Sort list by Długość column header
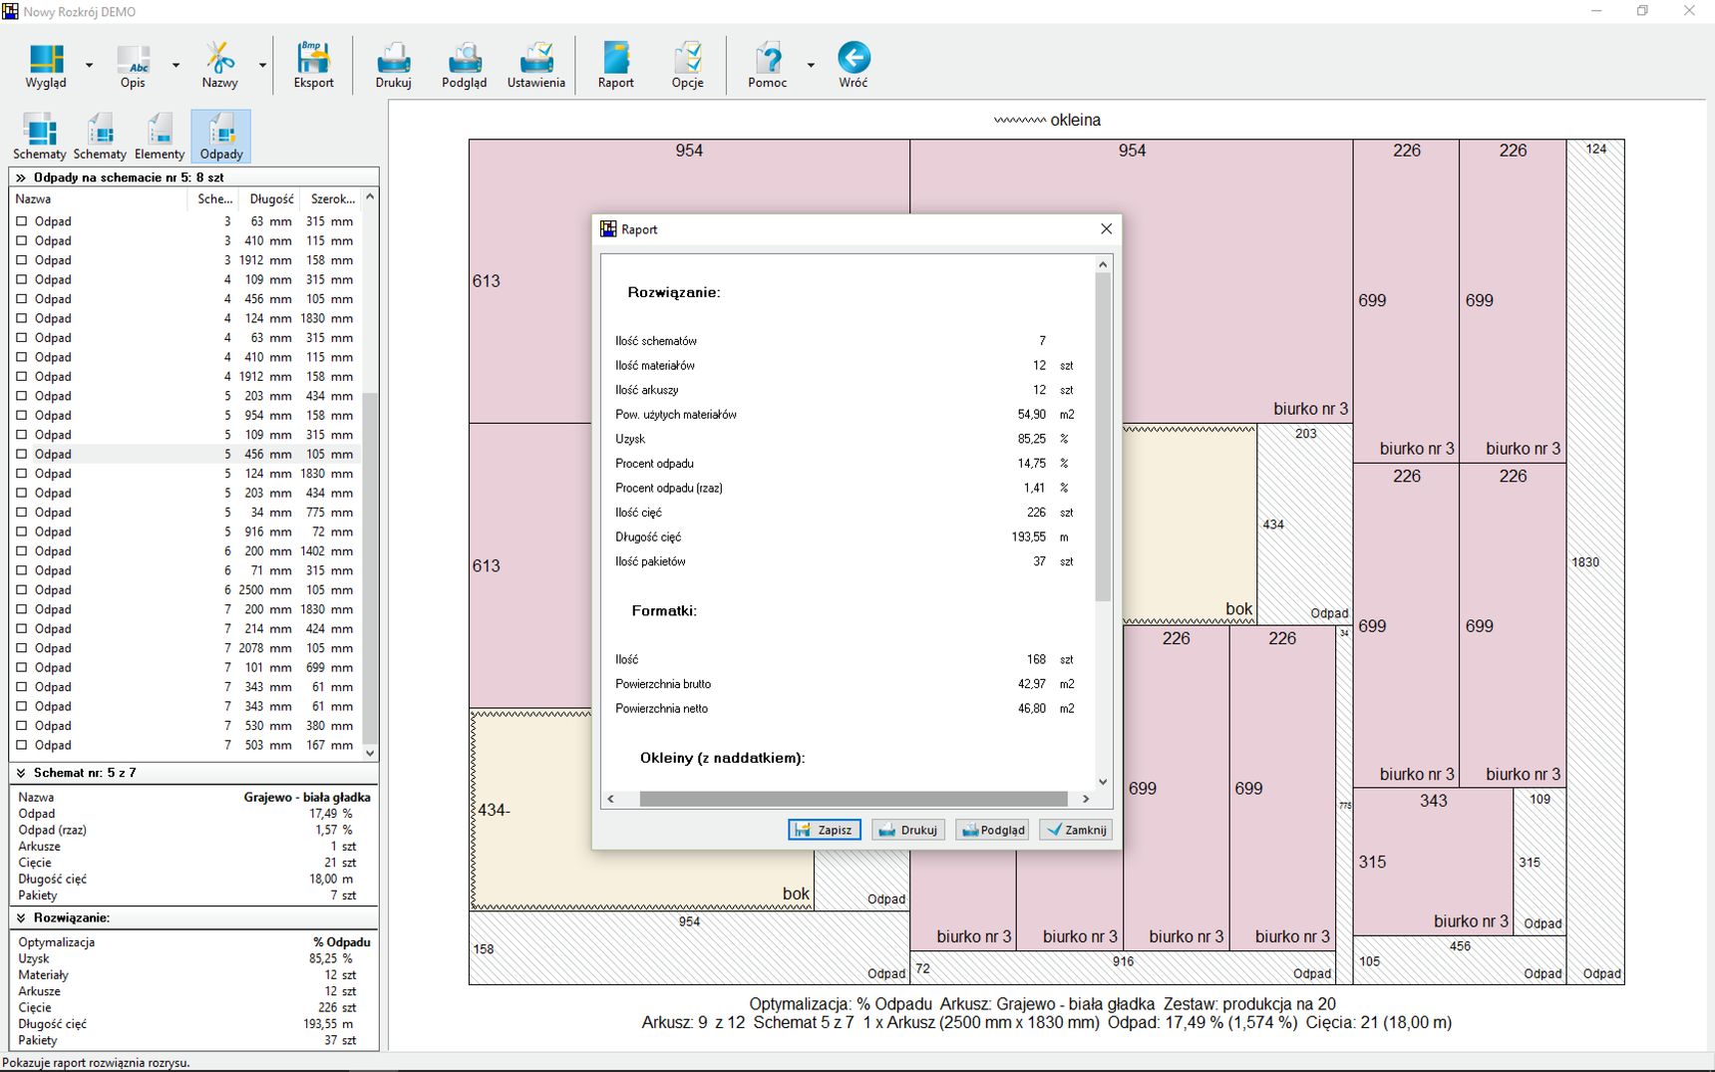The width and height of the screenshot is (1715, 1072). coord(267,198)
